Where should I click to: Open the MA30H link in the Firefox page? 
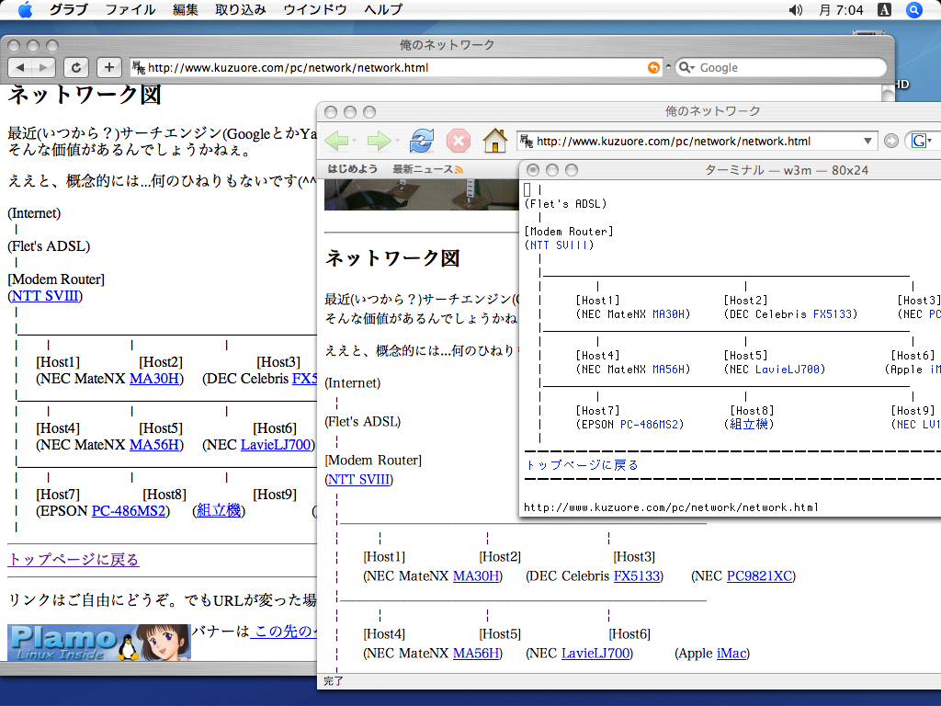point(476,576)
